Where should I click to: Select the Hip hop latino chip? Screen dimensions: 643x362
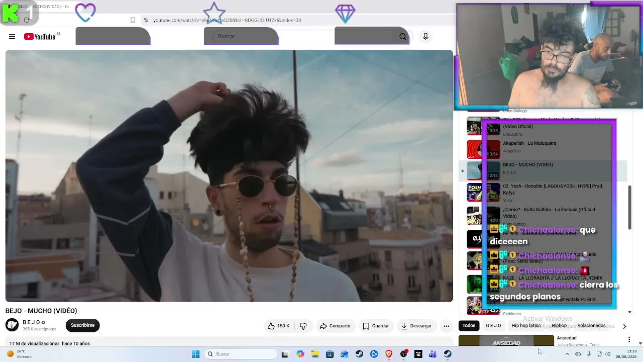pos(526,326)
